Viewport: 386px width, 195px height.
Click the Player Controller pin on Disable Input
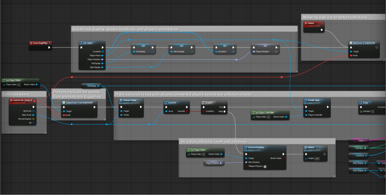(x=306, y=115)
